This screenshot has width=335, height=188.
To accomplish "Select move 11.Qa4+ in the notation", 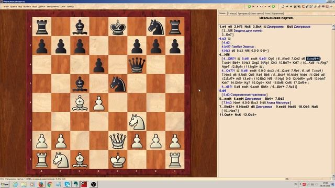I will pyautogui.click(x=226, y=115).
